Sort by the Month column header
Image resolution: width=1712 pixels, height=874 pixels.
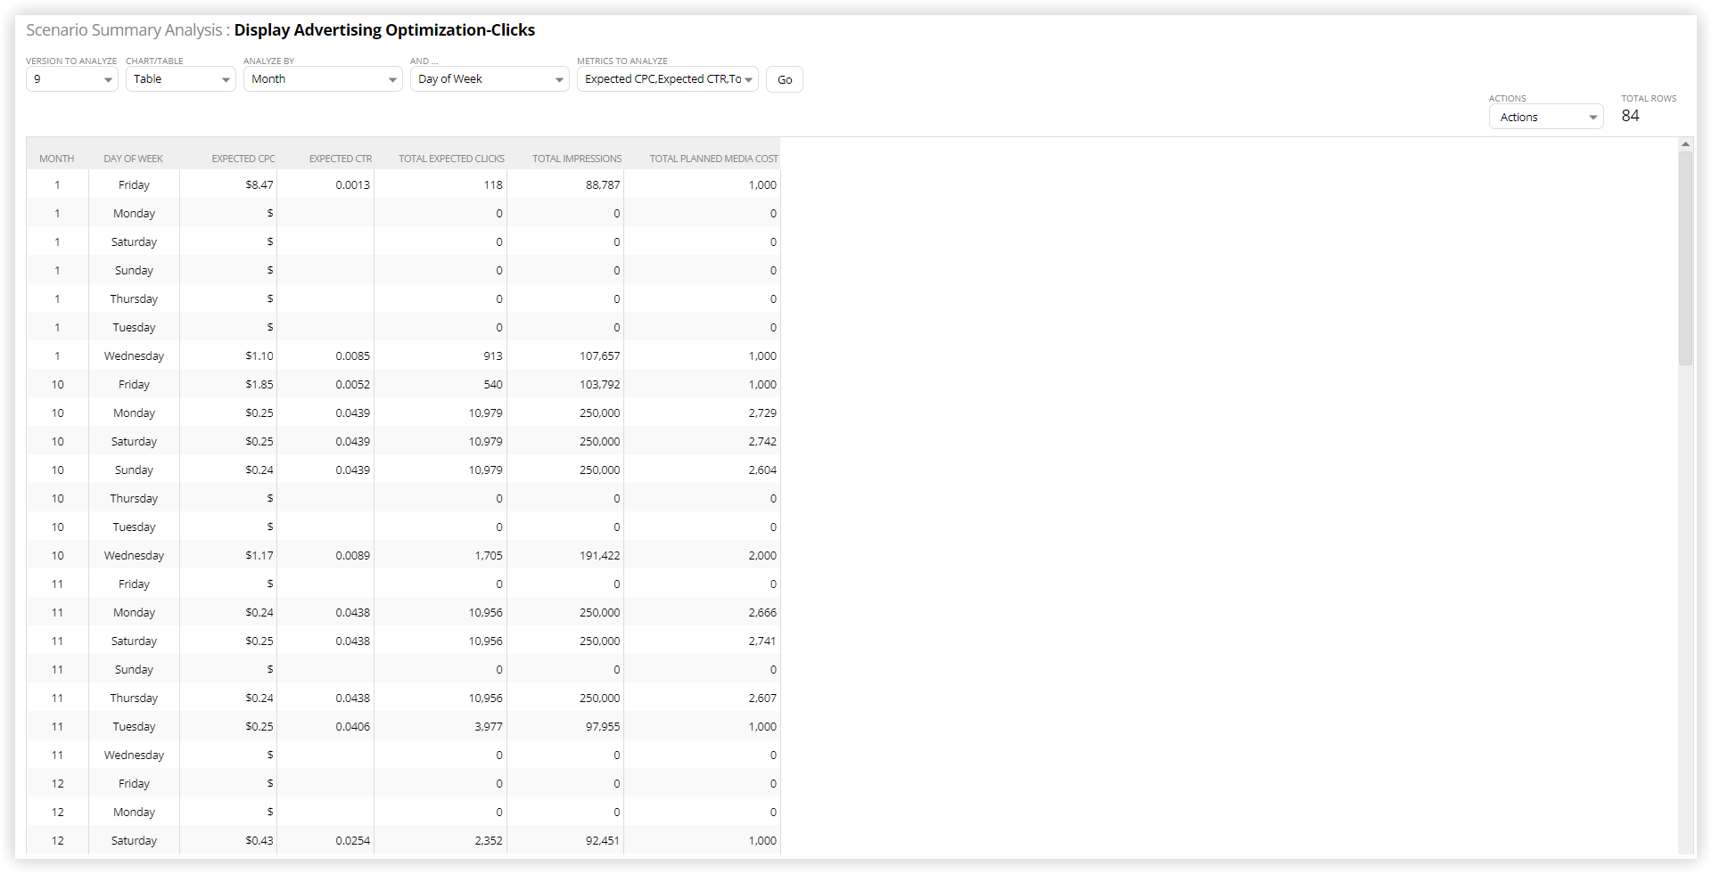click(x=57, y=159)
